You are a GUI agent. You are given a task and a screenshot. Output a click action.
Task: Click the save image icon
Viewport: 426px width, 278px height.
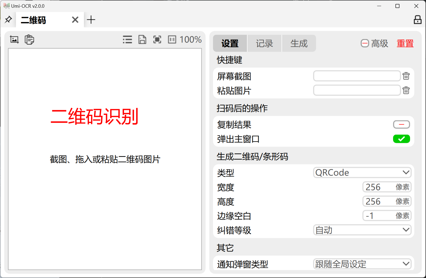pyautogui.click(x=142, y=40)
